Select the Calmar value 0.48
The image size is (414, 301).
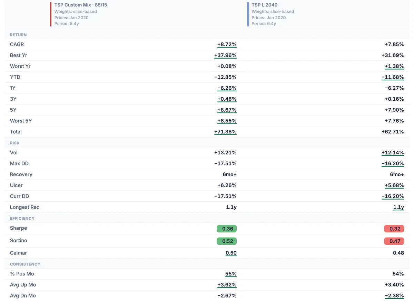[398, 253]
